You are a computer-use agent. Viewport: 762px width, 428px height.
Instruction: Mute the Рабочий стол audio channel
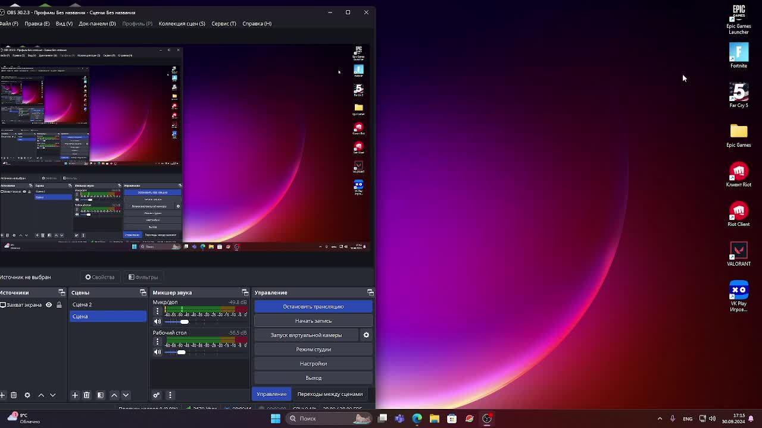tap(157, 352)
